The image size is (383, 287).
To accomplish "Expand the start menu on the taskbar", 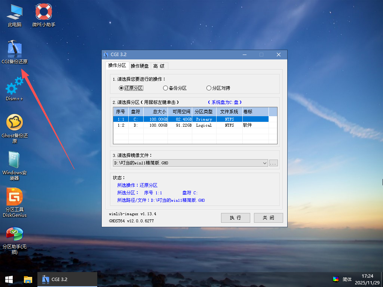I will pos(8,279).
